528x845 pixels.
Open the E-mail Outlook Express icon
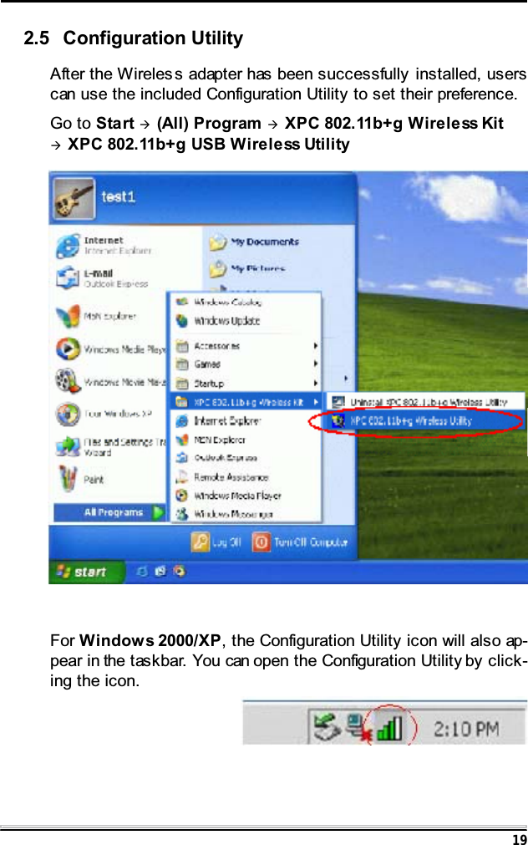[68, 278]
